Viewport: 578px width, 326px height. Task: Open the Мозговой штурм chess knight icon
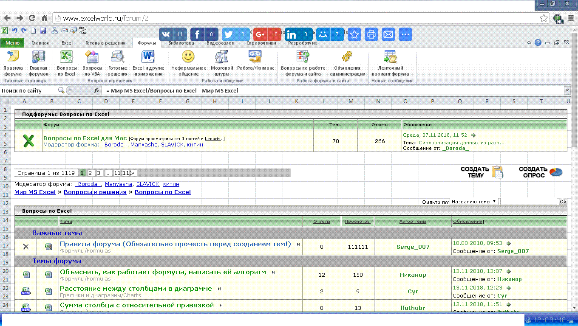coord(221,56)
